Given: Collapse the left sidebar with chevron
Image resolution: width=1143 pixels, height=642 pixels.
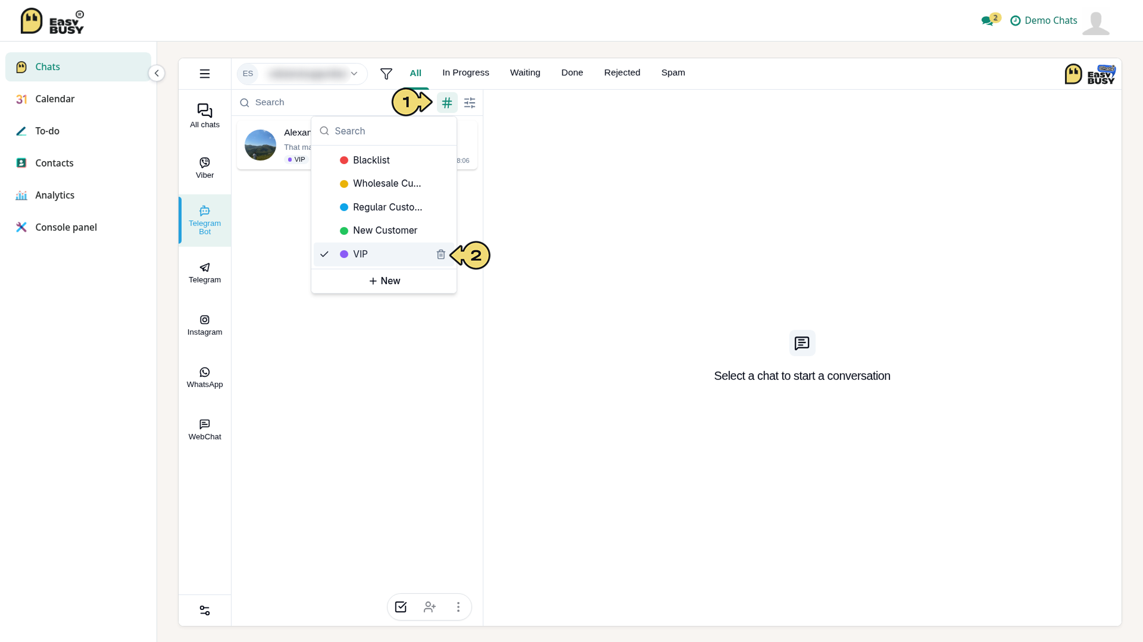Looking at the screenshot, I should (157, 73).
